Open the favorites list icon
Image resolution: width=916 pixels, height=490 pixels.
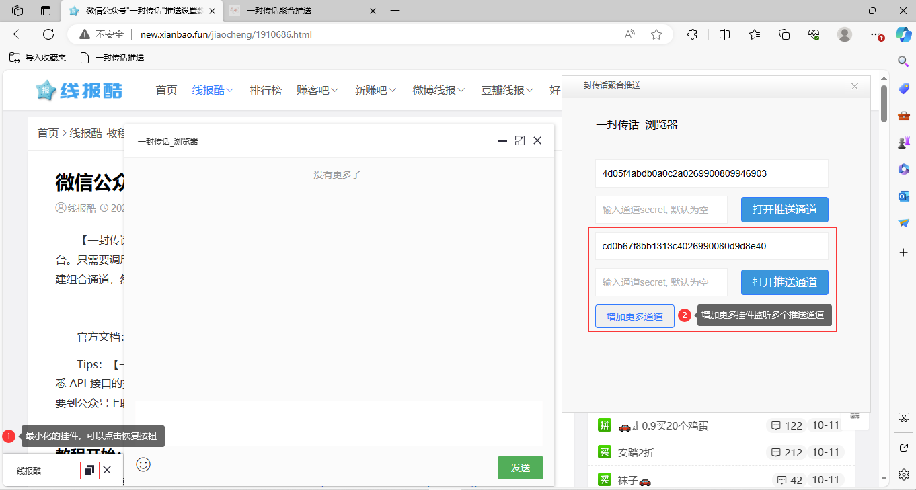tap(755, 34)
